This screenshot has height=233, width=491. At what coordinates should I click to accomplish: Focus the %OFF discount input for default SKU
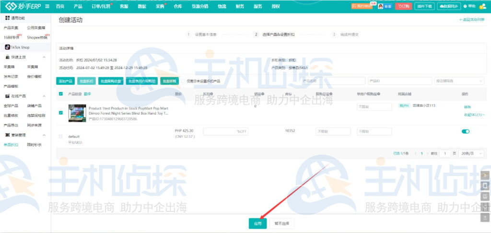tap(226, 131)
